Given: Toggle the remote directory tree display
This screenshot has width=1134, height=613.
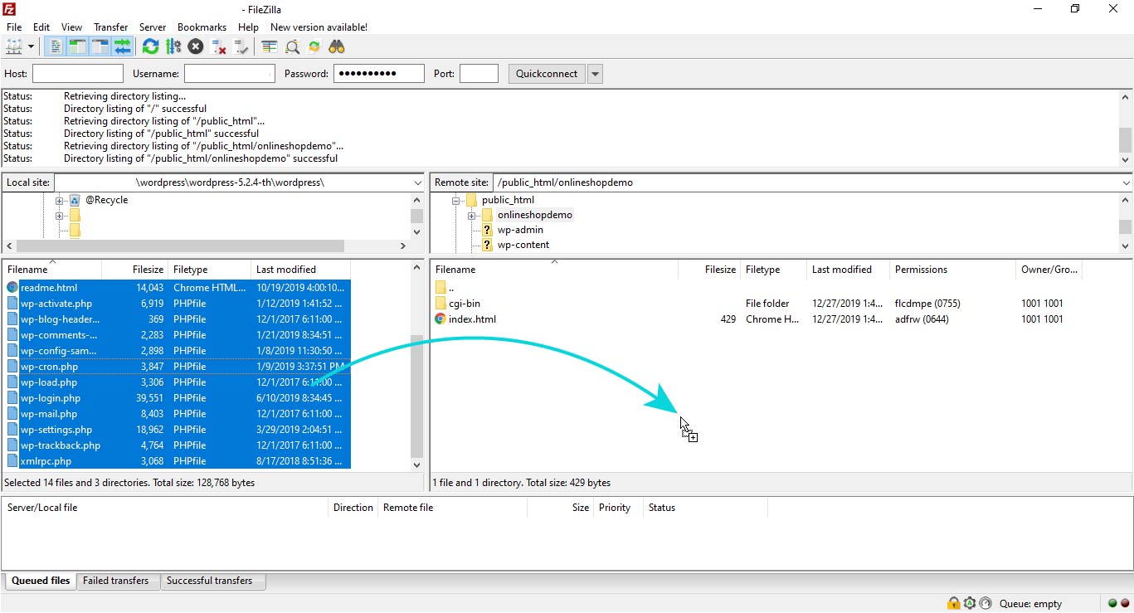Looking at the screenshot, I should 100,47.
